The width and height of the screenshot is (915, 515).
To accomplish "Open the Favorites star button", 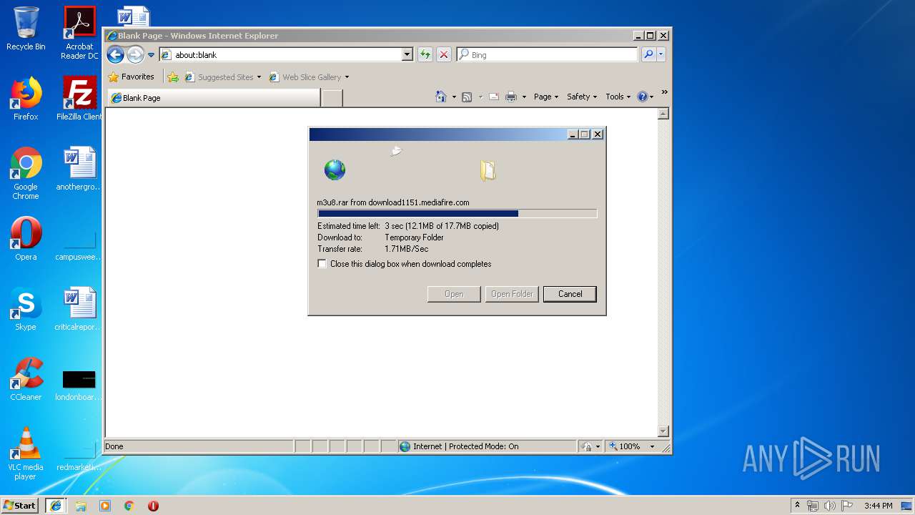I will pos(131,77).
